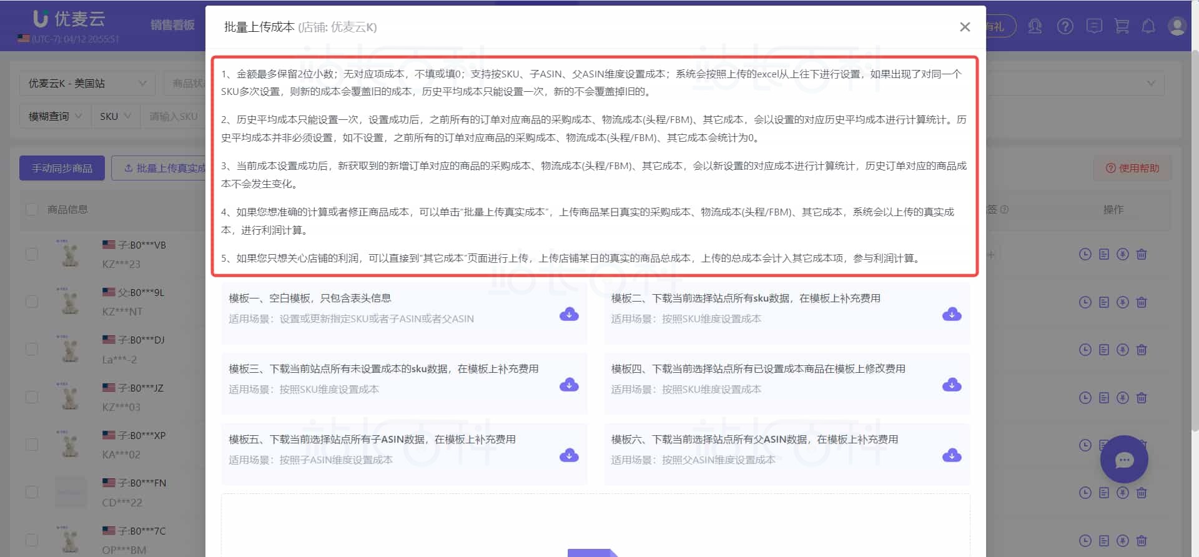Open customer service headset icon in header

(x=1035, y=26)
